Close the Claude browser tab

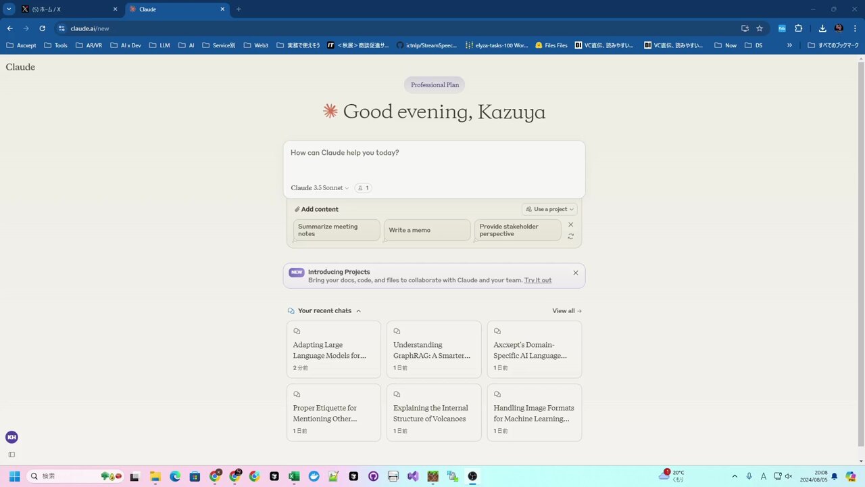click(222, 9)
